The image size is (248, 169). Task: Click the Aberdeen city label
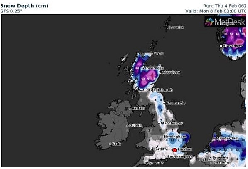[171, 72]
